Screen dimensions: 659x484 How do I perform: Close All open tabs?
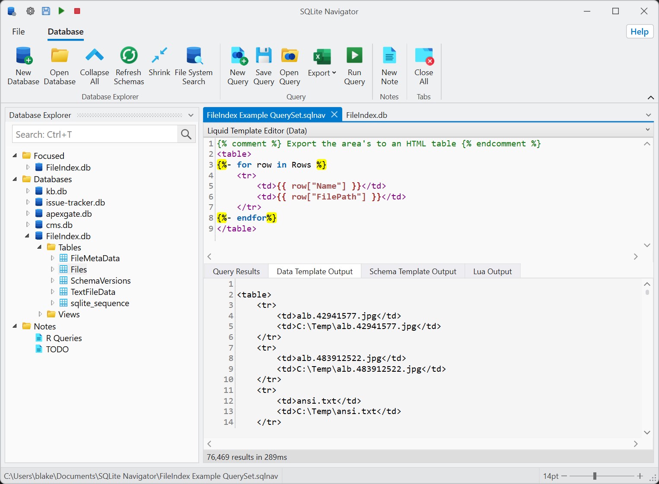(423, 65)
